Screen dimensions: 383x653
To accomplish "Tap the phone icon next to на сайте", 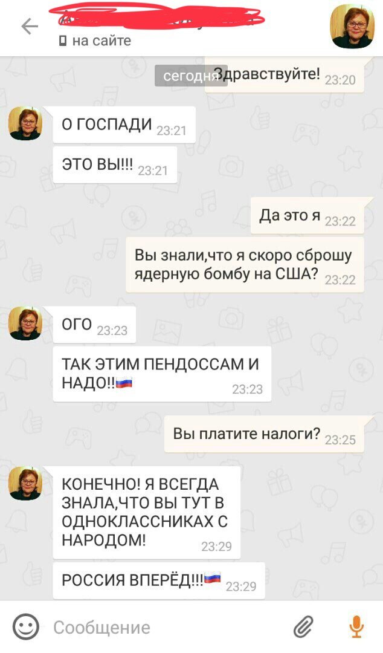I will coord(63,41).
